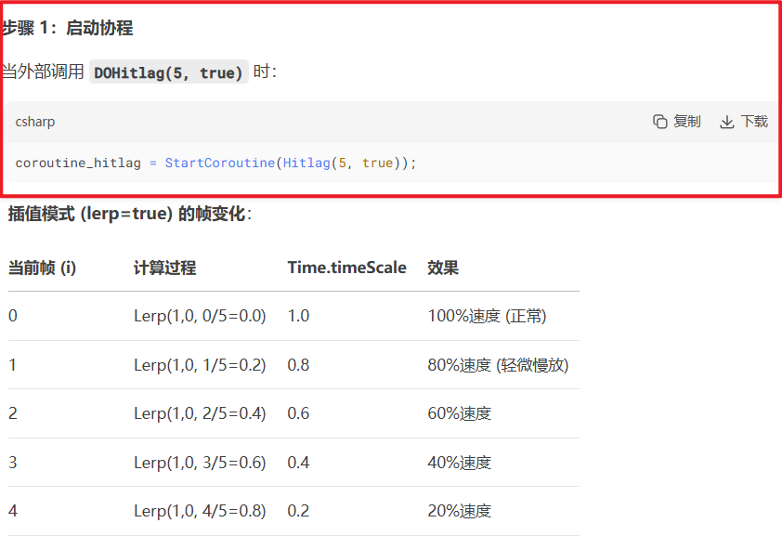Click the download arrow icon in code block
Image resolution: width=782 pixels, height=536 pixels.
coord(726,122)
